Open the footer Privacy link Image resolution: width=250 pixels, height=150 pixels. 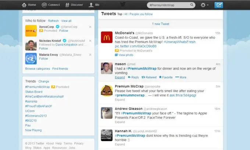tap(79, 143)
